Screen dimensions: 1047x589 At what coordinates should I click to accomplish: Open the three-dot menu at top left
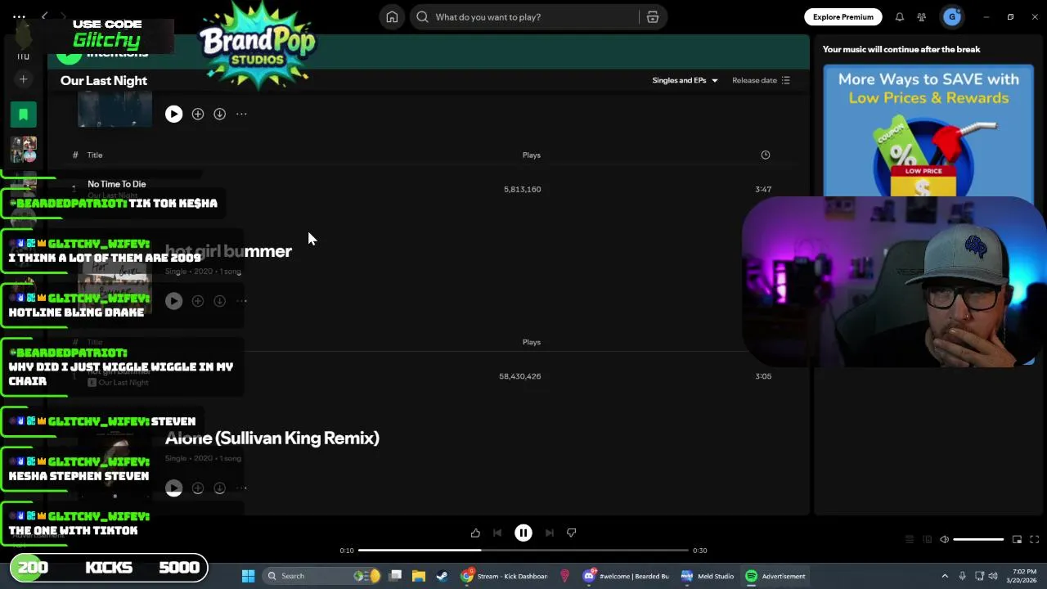tap(19, 16)
